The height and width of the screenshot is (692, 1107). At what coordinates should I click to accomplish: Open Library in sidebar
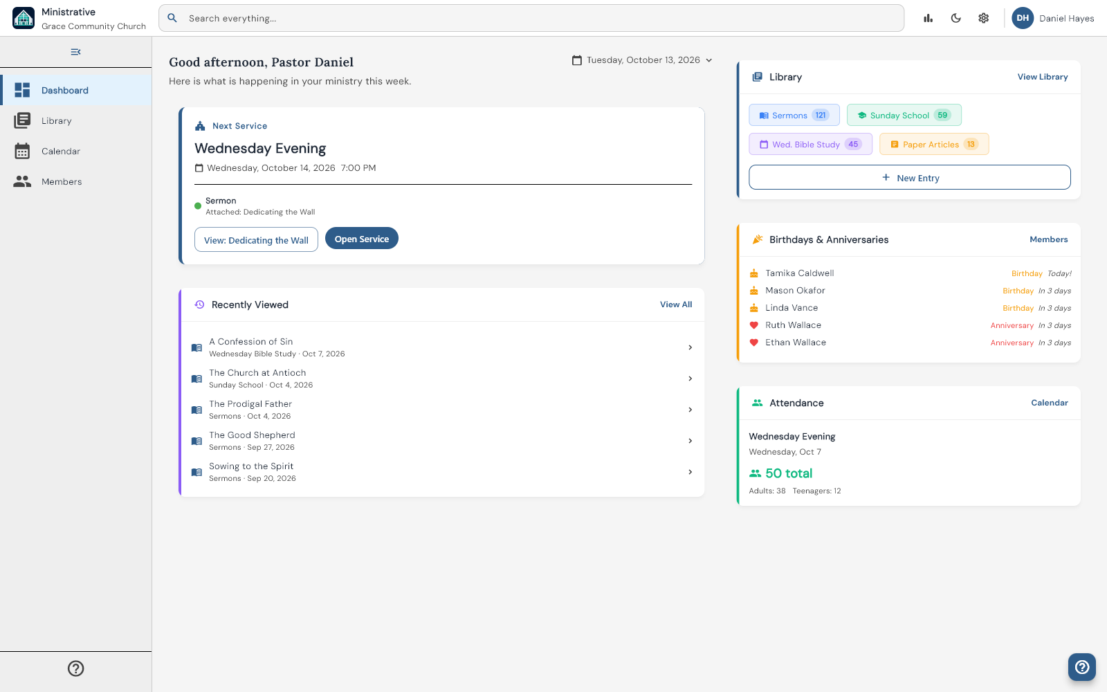(76, 120)
